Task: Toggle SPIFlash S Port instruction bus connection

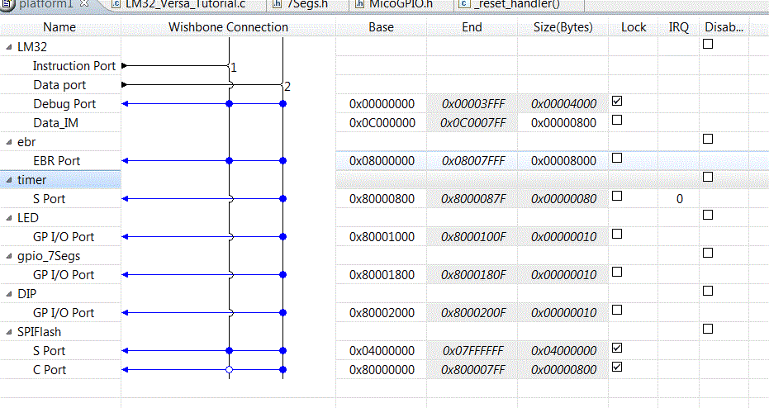Action: 229,351
